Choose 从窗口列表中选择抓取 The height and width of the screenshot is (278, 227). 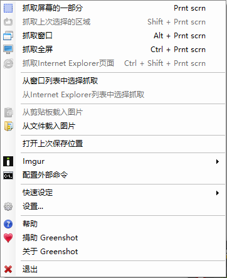(113, 81)
